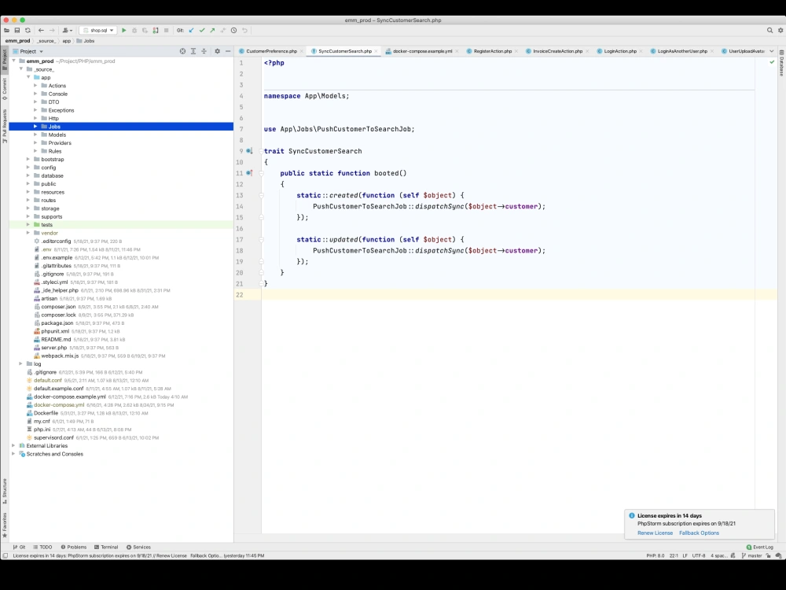Open the Event Log button
Screen dimensions: 786x590
(760, 547)
